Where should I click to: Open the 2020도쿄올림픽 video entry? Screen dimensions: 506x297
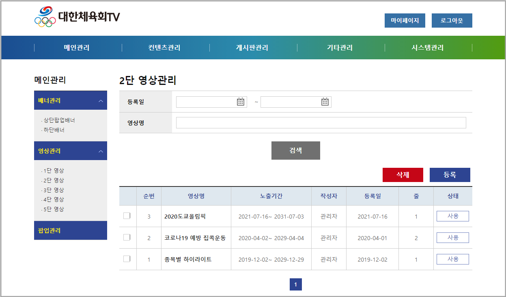(185, 217)
